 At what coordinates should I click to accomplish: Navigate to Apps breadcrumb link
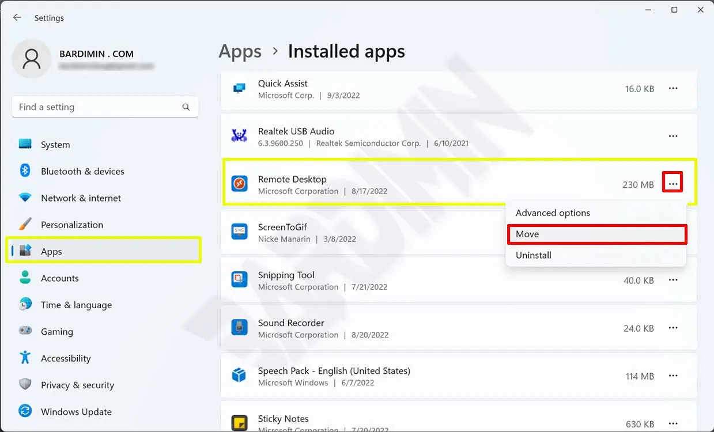[x=240, y=52]
